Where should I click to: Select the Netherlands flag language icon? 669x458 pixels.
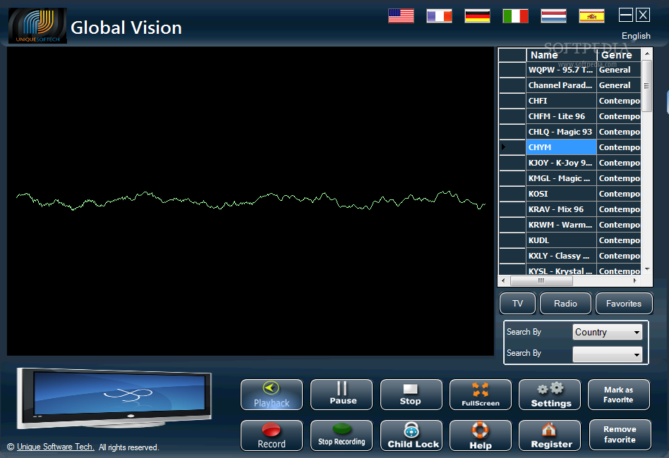pyautogui.click(x=554, y=16)
